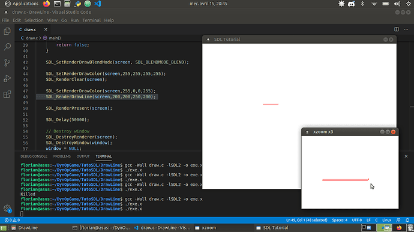The width and height of the screenshot is (414, 232).
Task: Open the editor More Actions ellipsis
Action: [406, 29]
